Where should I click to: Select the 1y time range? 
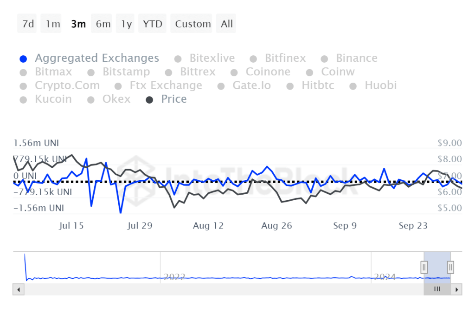(125, 23)
